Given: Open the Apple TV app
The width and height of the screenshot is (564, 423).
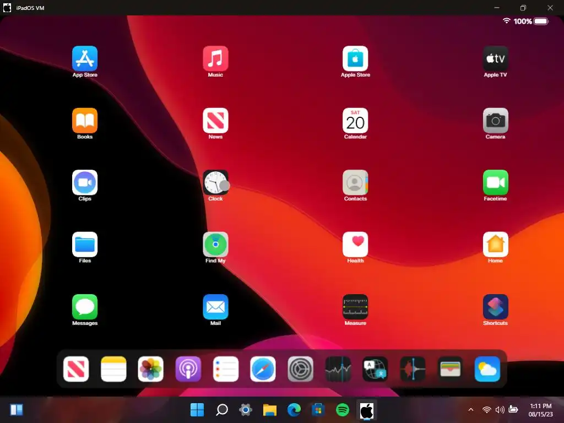Looking at the screenshot, I should [495, 58].
